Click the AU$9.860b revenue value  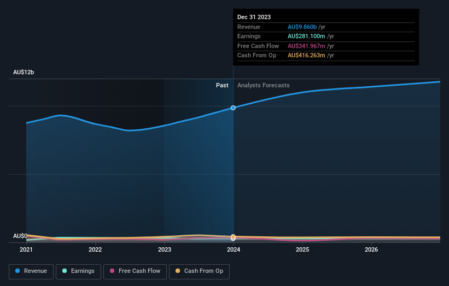coord(302,27)
